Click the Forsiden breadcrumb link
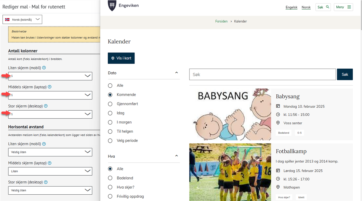The image size is (362, 201). click(x=221, y=21)
